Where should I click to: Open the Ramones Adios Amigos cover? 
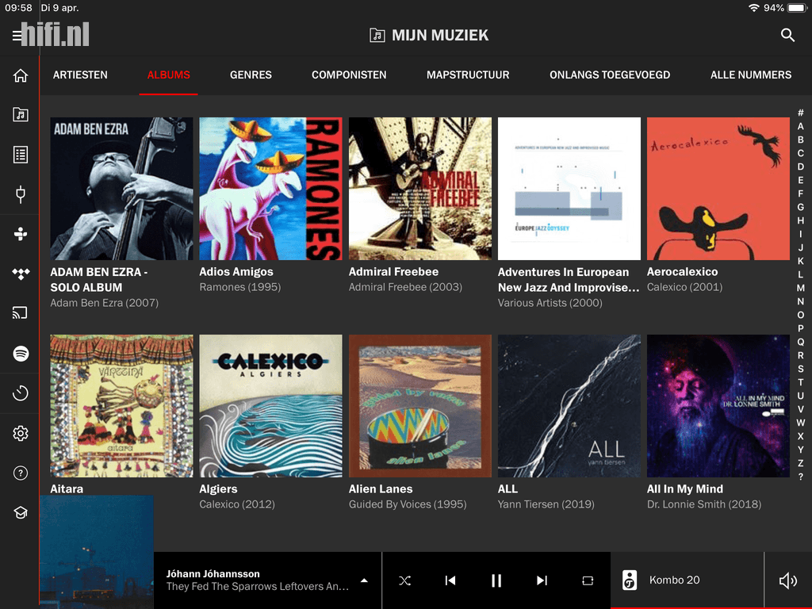click(x=271, y=189)
